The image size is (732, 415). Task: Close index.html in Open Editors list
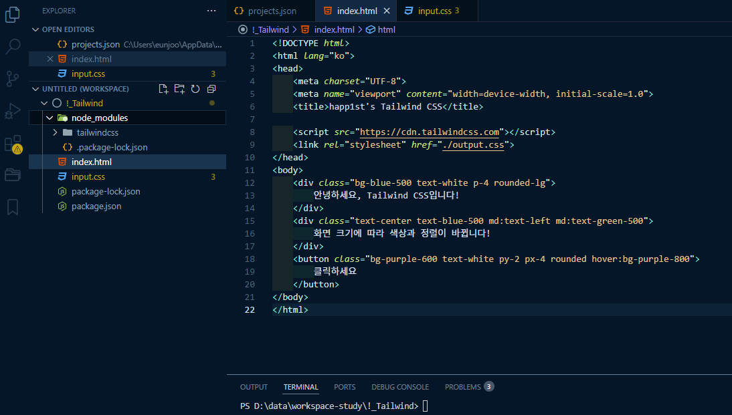coord(50,59)
